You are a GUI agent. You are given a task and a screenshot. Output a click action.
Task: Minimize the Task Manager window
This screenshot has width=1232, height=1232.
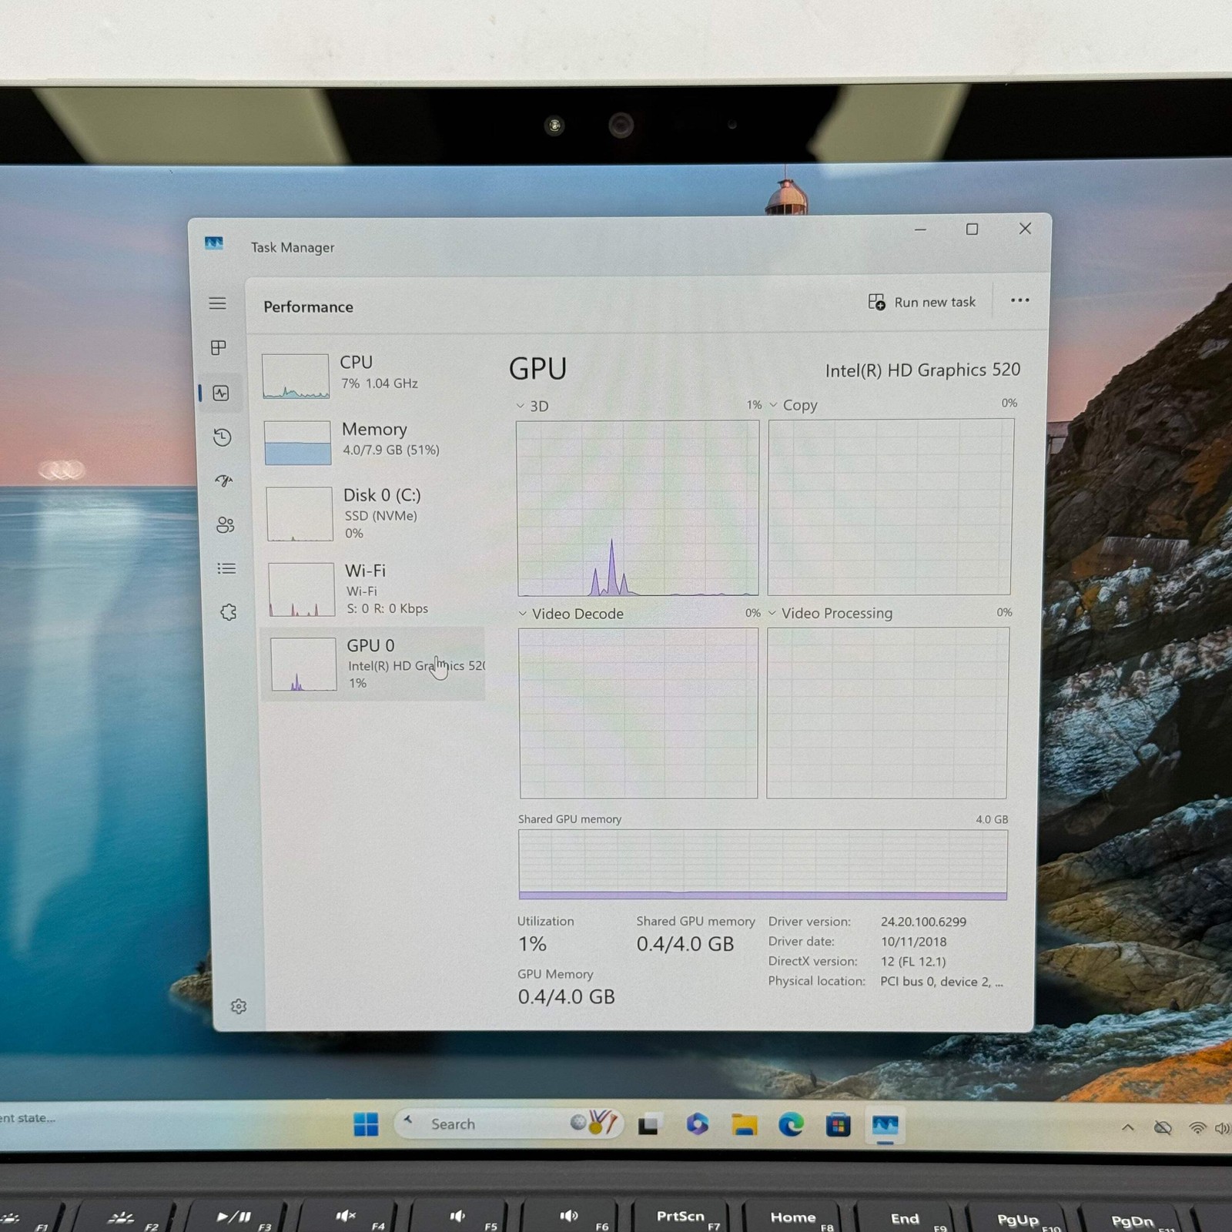pos(920,229)
